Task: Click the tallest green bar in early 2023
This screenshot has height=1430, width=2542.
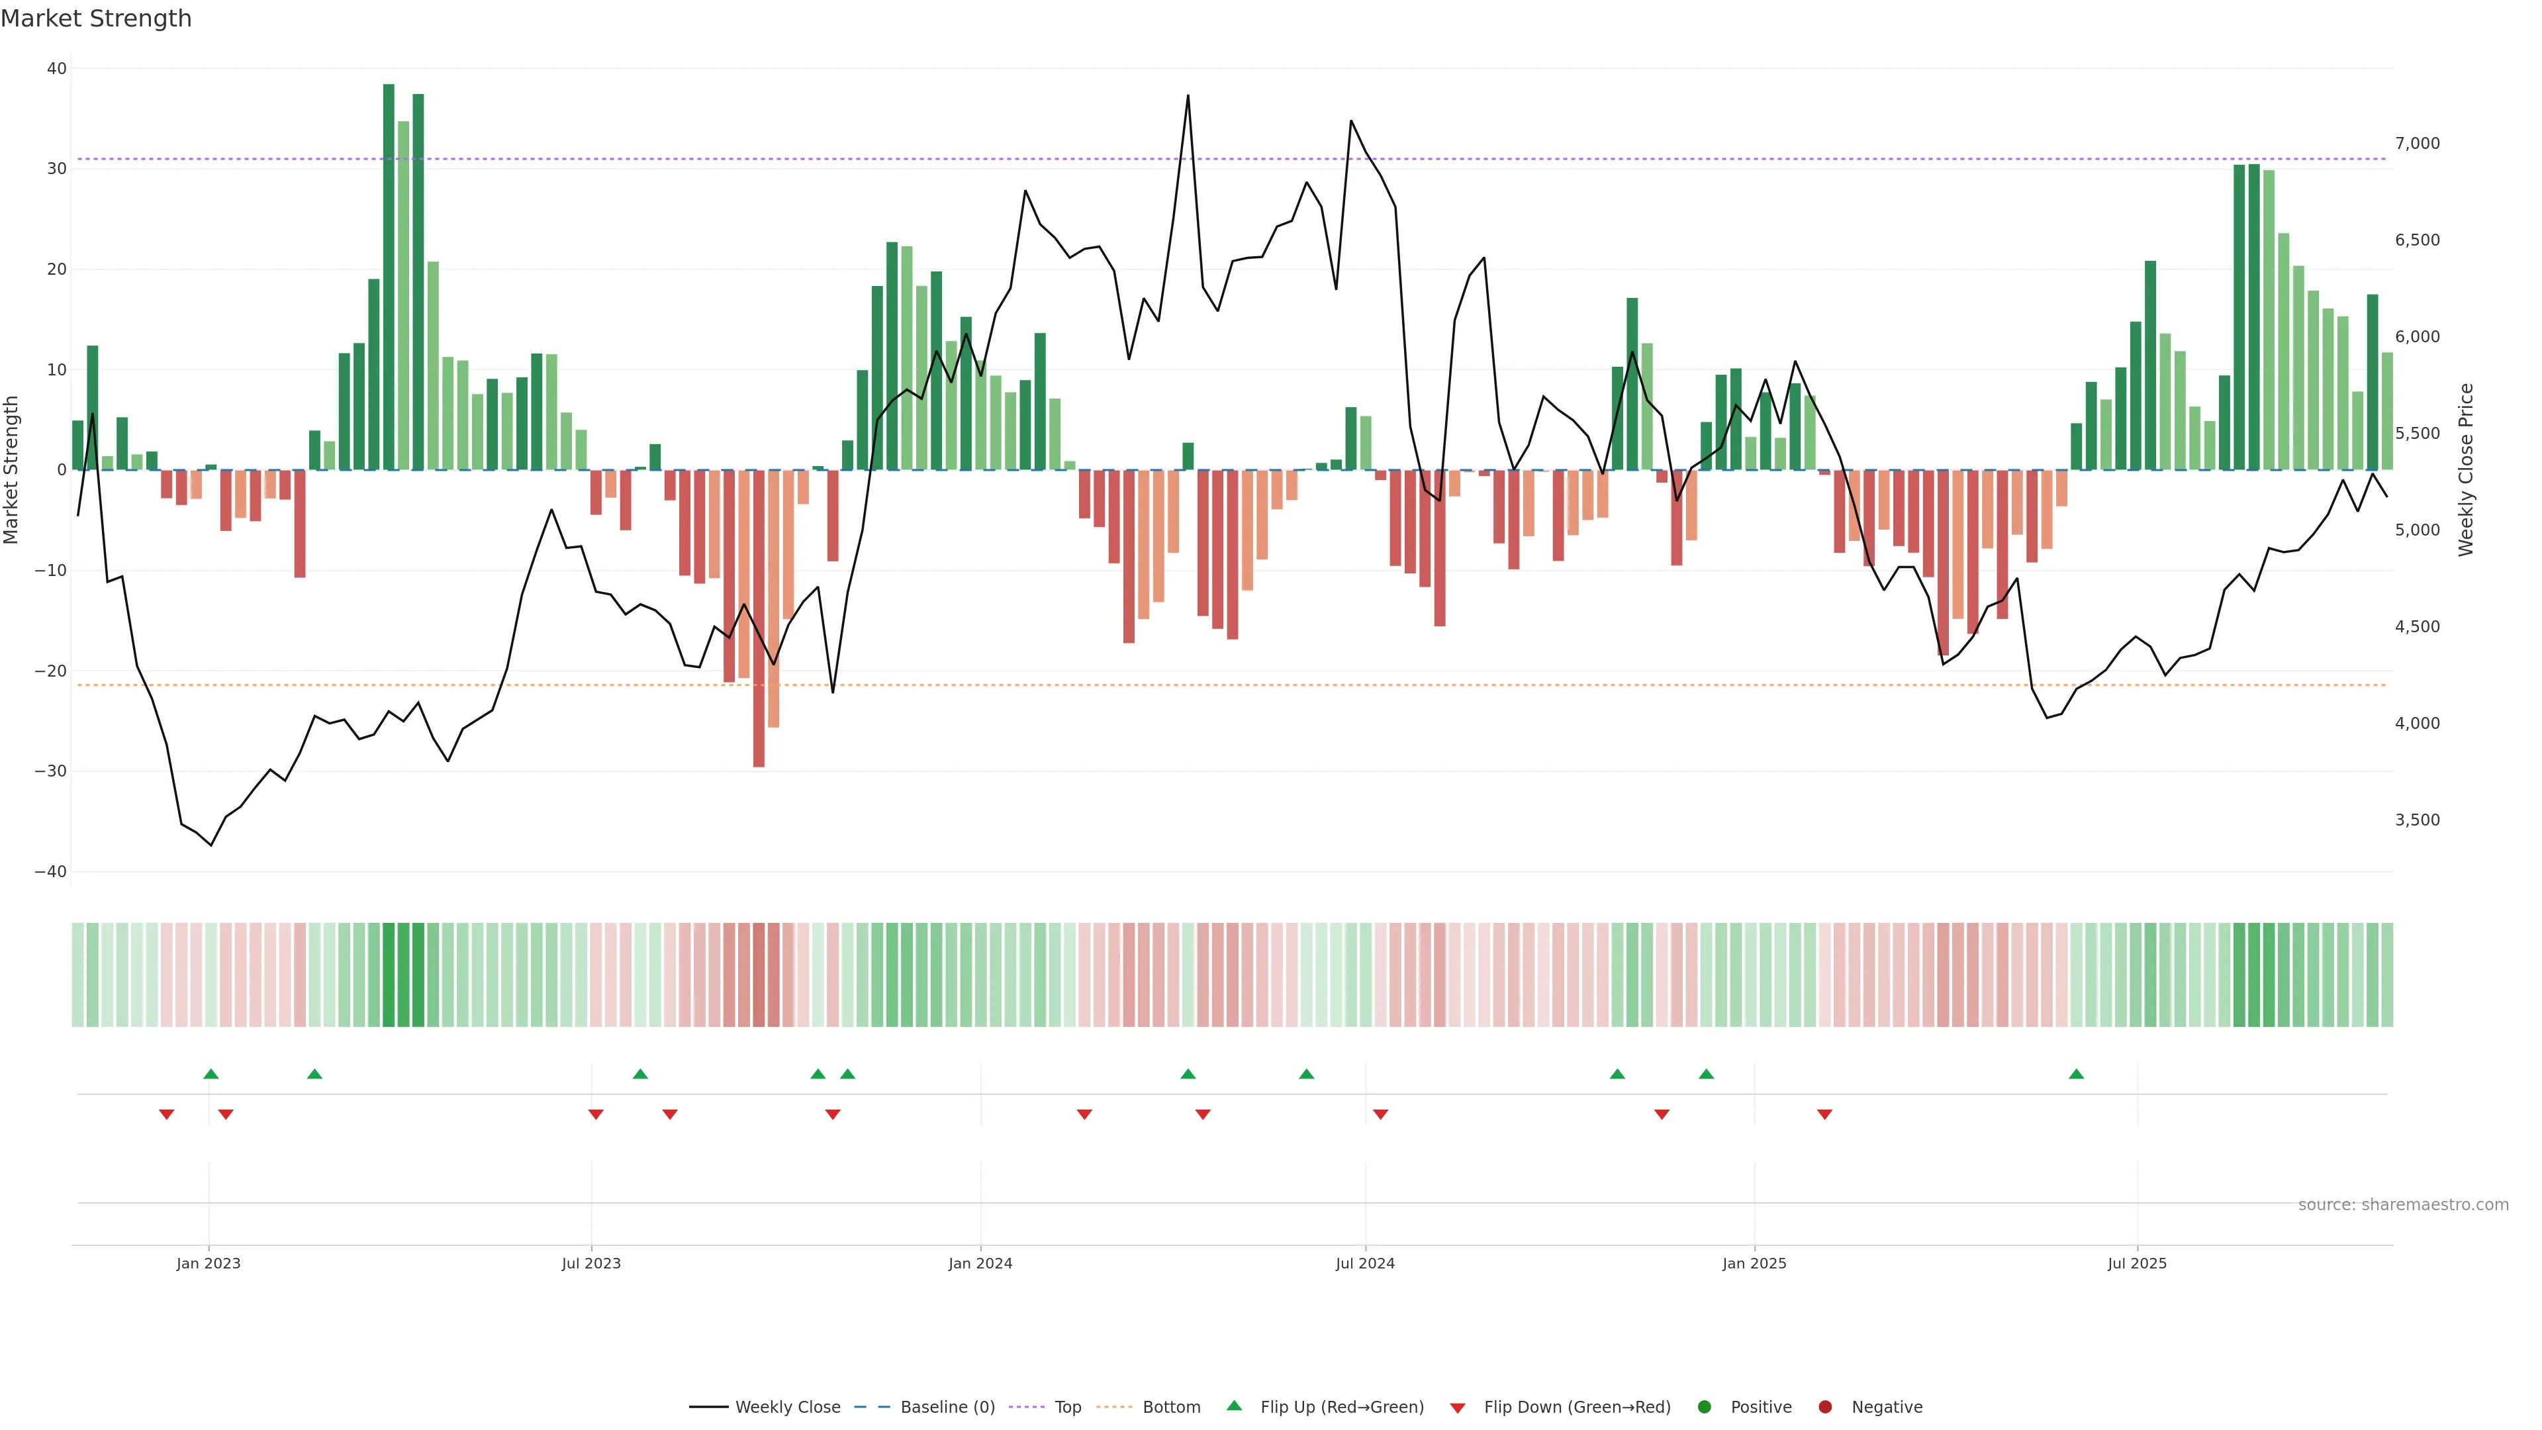Action: pyautogui.click(x=389, y=276)
